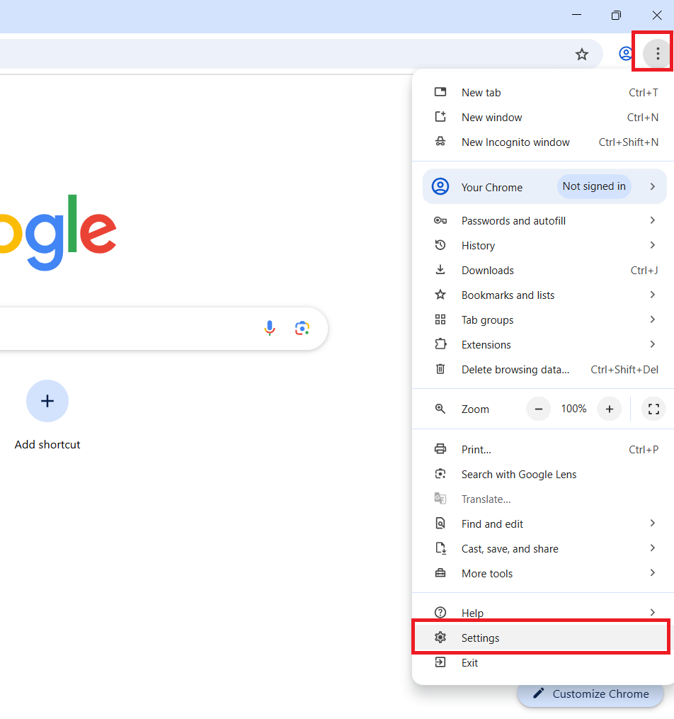Expand the Find and edit submenu arrow
Viewport: 674px width, 719px height.
pyautogui.click(x=653, y=523)
